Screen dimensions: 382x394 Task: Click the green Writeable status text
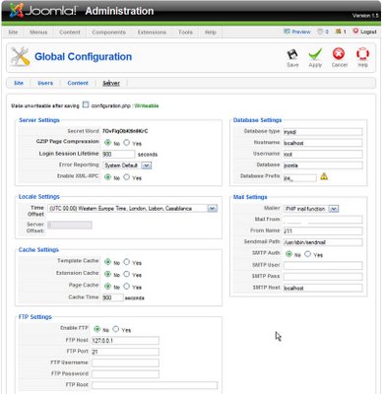tap(147, 105)
